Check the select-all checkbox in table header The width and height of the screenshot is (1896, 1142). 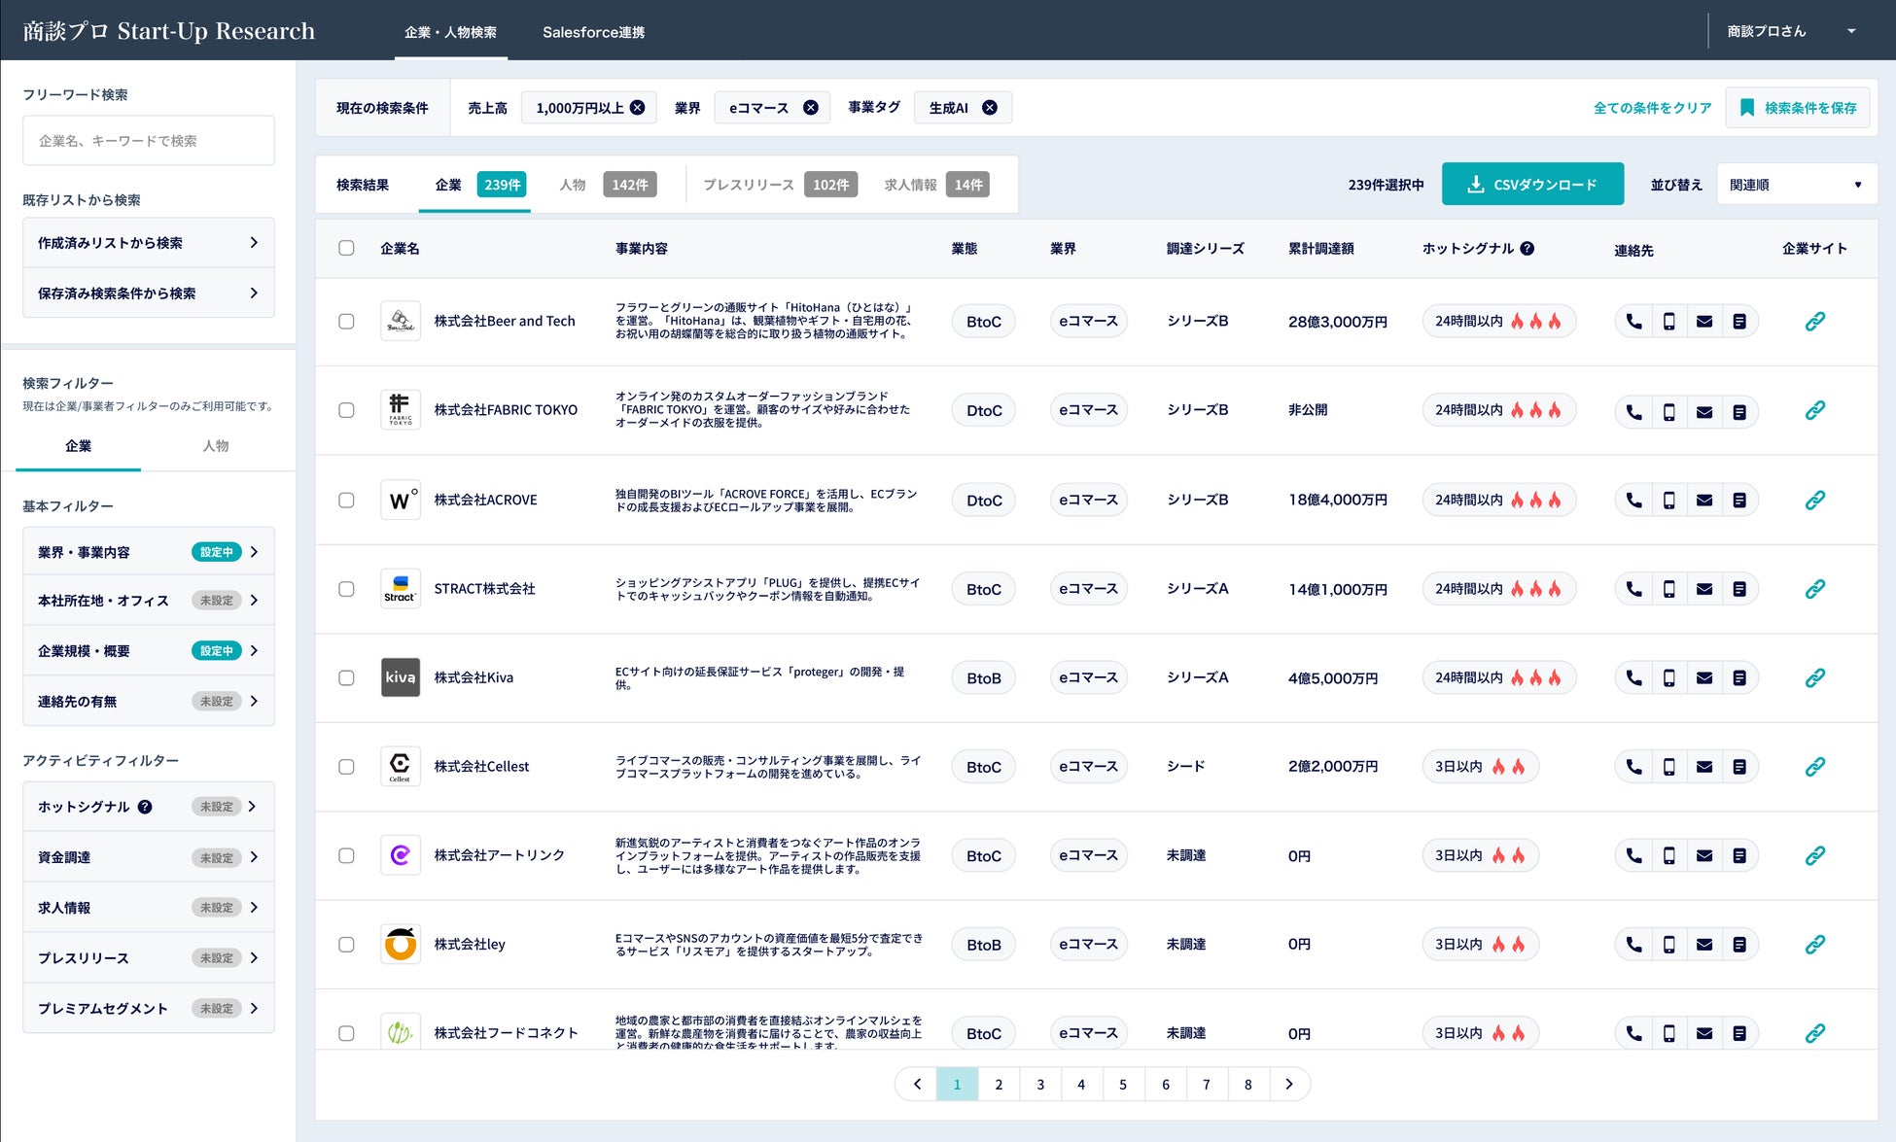[346, 248]
